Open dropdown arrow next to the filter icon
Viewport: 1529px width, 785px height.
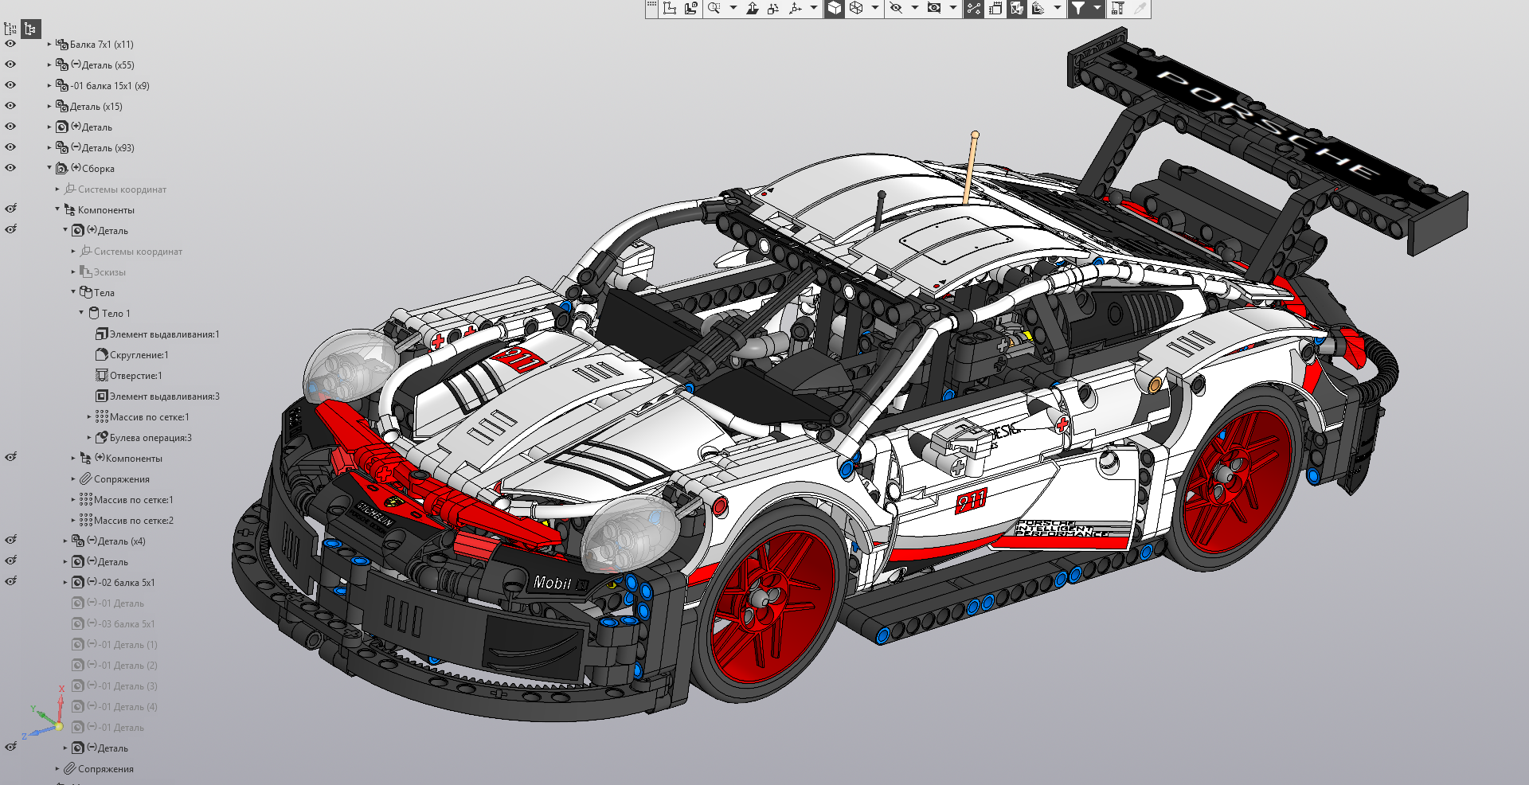click(x=1097, y=9)
